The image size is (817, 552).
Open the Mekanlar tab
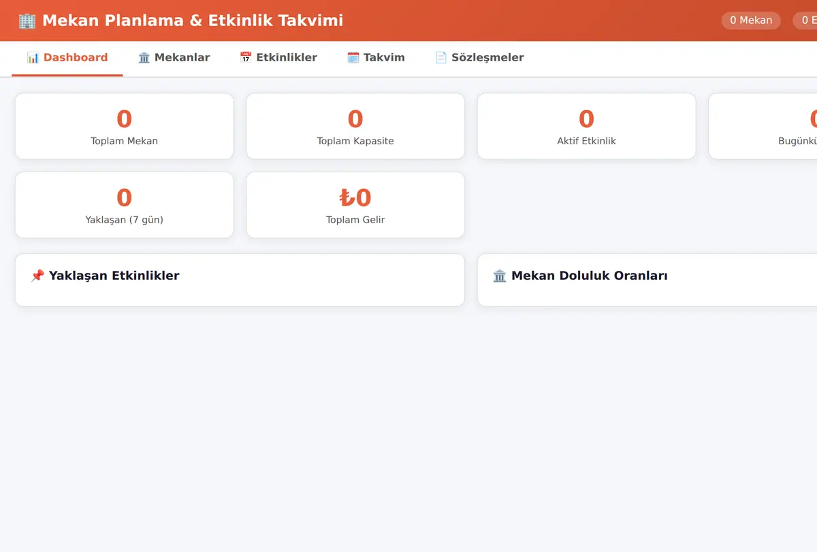pyautogui.click(x=174, y=58)
